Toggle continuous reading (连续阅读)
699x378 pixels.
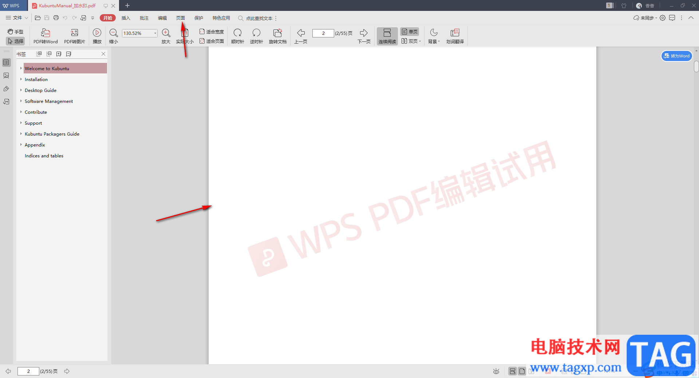click(x=387, y=36)
